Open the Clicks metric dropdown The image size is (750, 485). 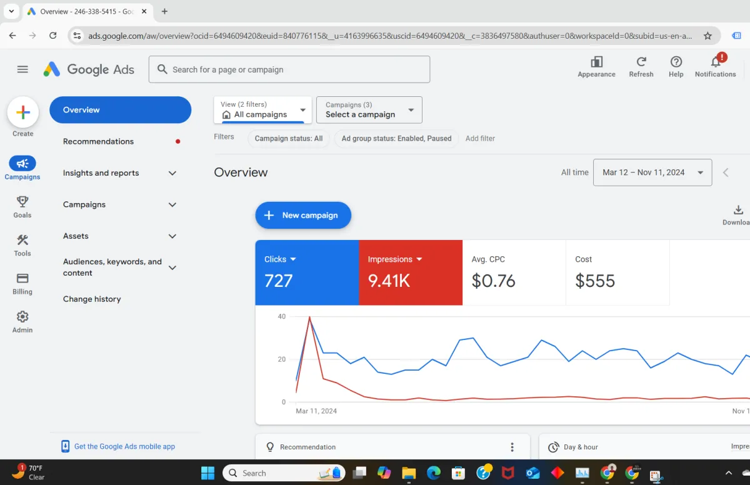pos(293,259)
